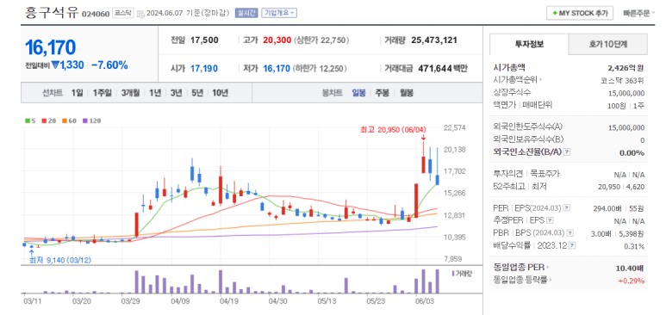This screenshot has width=666, height=315.
Task: Click the 04/19 date on the chart axis
Action: tap(228, 301)
